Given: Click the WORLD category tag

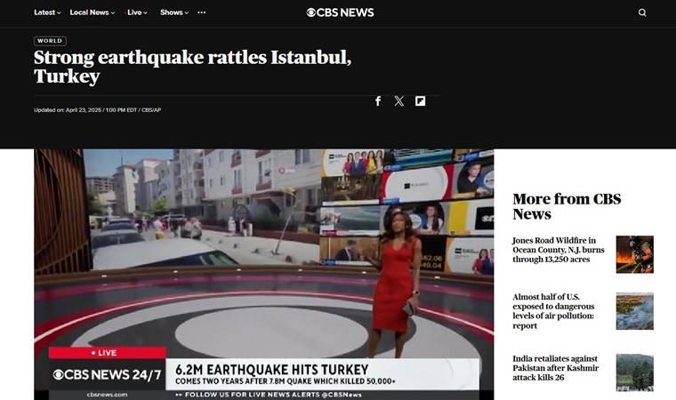Looking at the screenshot, I should point(50,41).
